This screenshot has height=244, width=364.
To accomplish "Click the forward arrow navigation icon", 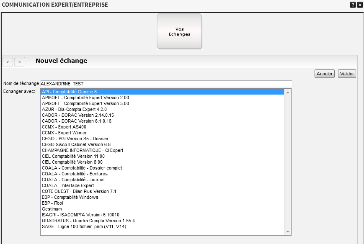I will [19, 62].
